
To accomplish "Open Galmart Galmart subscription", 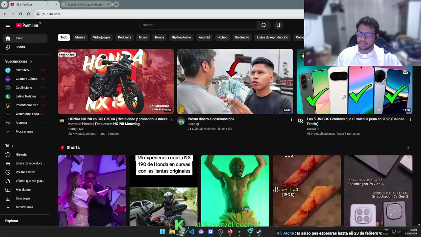I will pos(25,79).
